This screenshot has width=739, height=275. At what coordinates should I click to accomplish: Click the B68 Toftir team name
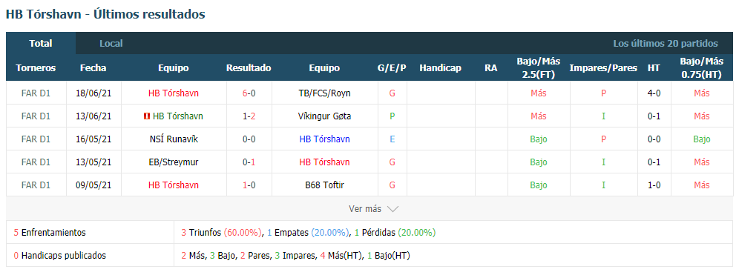[324, 185]
